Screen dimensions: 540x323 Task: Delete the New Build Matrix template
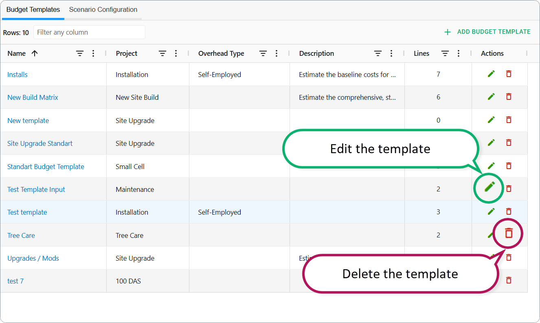[x=509, y=97]
